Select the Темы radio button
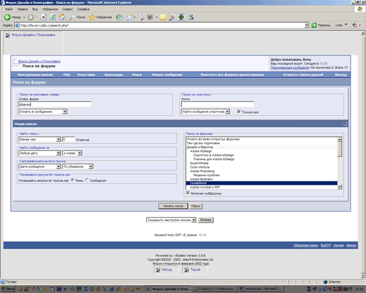The image size is (366, 293). click(73, 180)
